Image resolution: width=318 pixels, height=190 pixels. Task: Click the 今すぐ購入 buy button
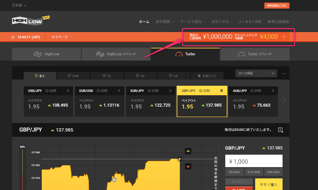pos(269,184)
